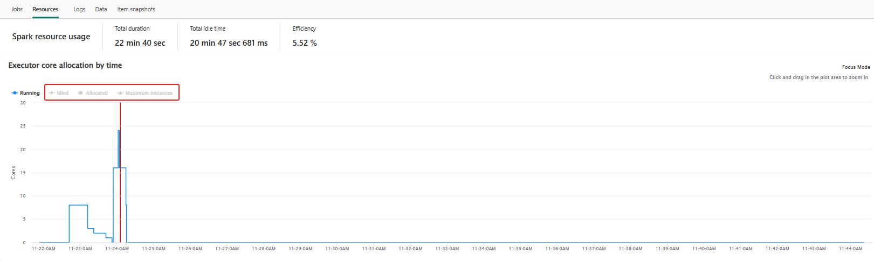Image resolution: width=874 pixels, height=262 pixels.
Task: Click the gray Idled legend marker icon
Action: tap(52, 93)
